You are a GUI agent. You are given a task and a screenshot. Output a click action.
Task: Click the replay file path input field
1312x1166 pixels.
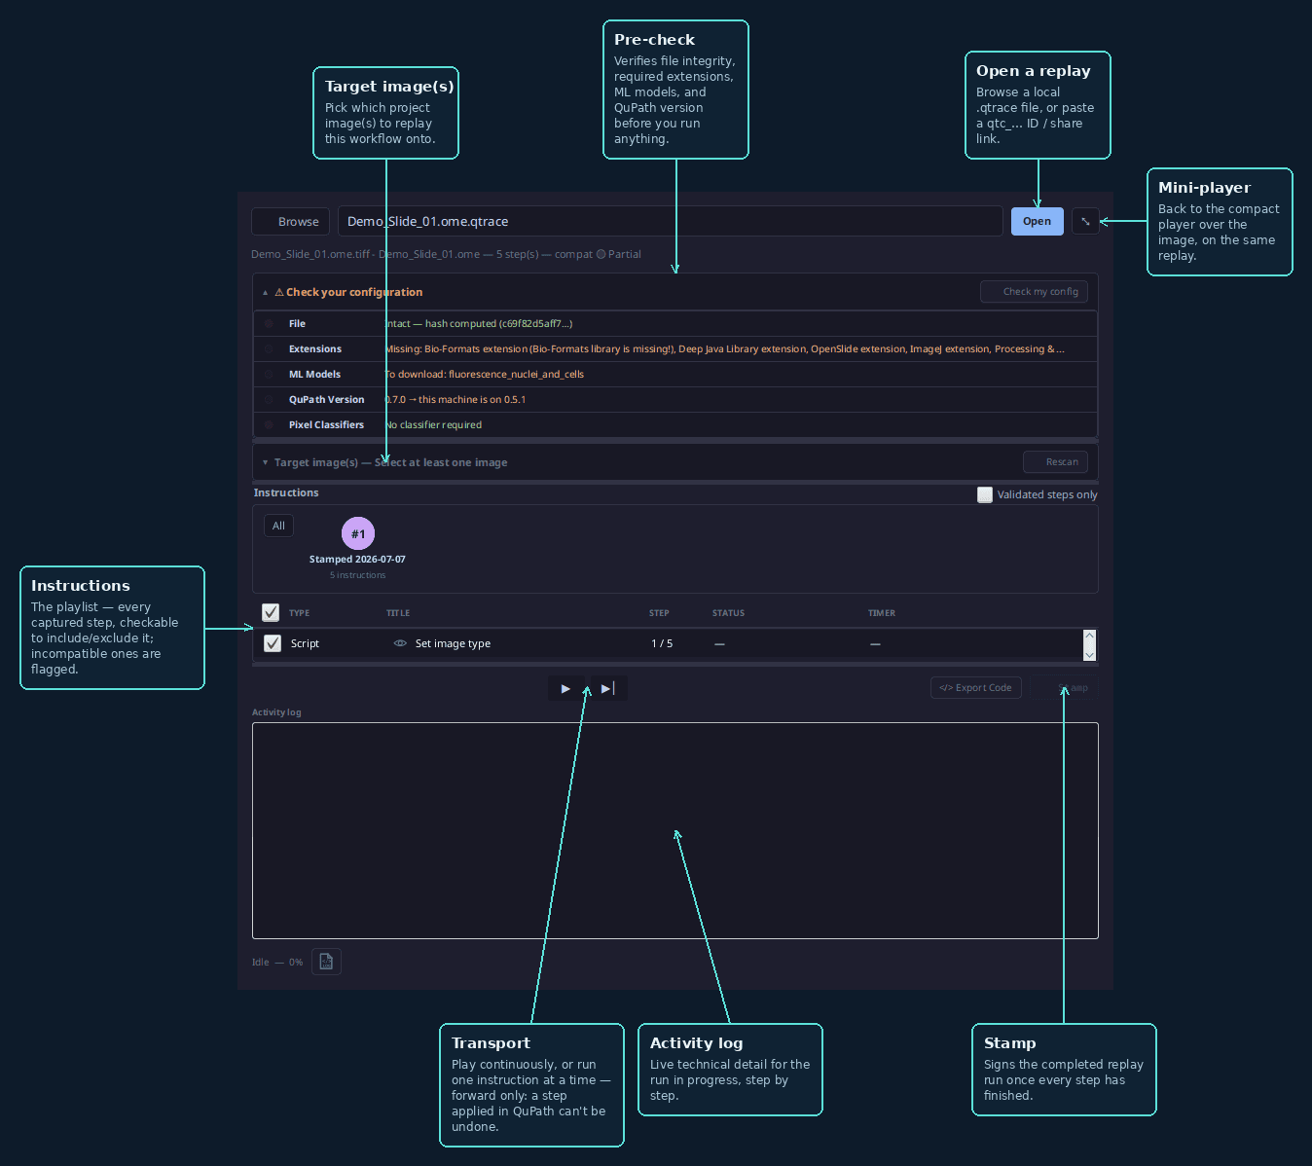click(x=670, y=221)
